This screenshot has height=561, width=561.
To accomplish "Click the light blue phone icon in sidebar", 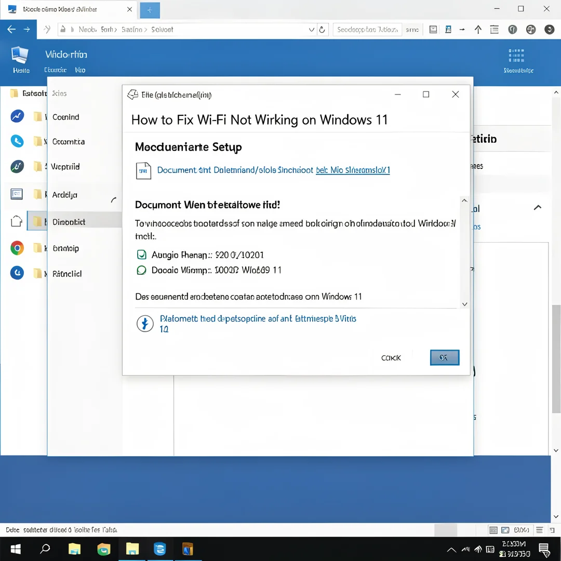I will click(17, 141).
